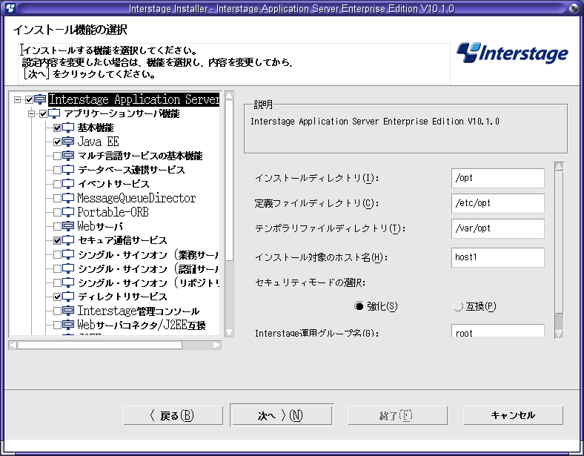
Task: Click the Interstage logo
Action: pyautogui.click(x=512, y=53)
